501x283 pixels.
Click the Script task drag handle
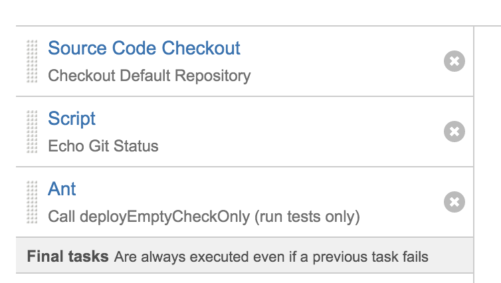(x=32, y=132)
